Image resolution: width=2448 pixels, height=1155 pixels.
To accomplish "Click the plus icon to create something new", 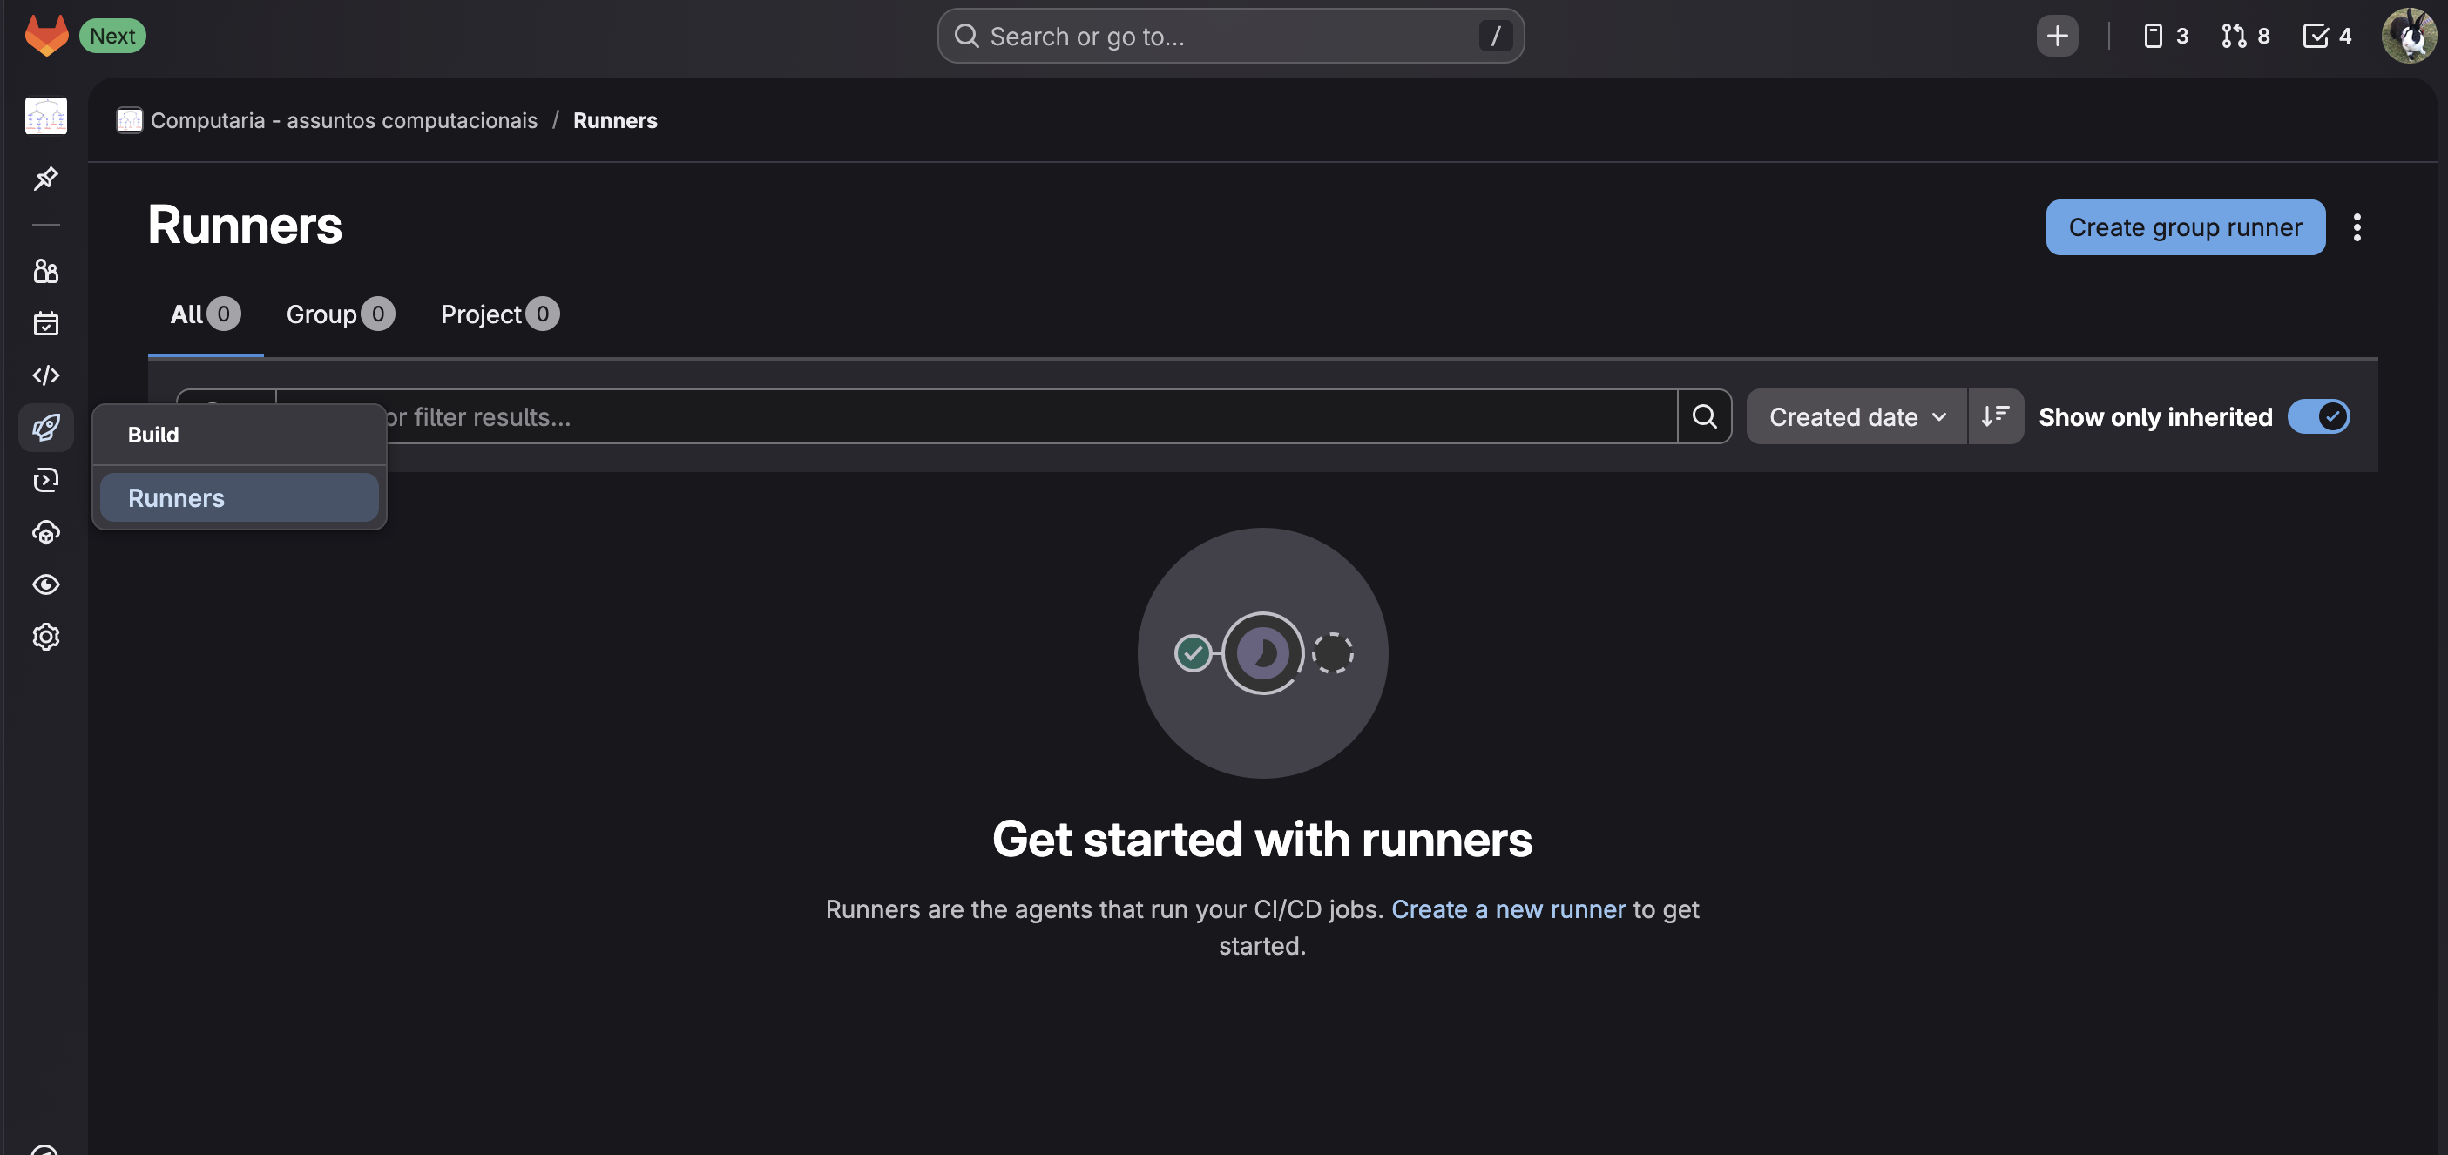I will pyautogui.click(x=2057, y=35).
